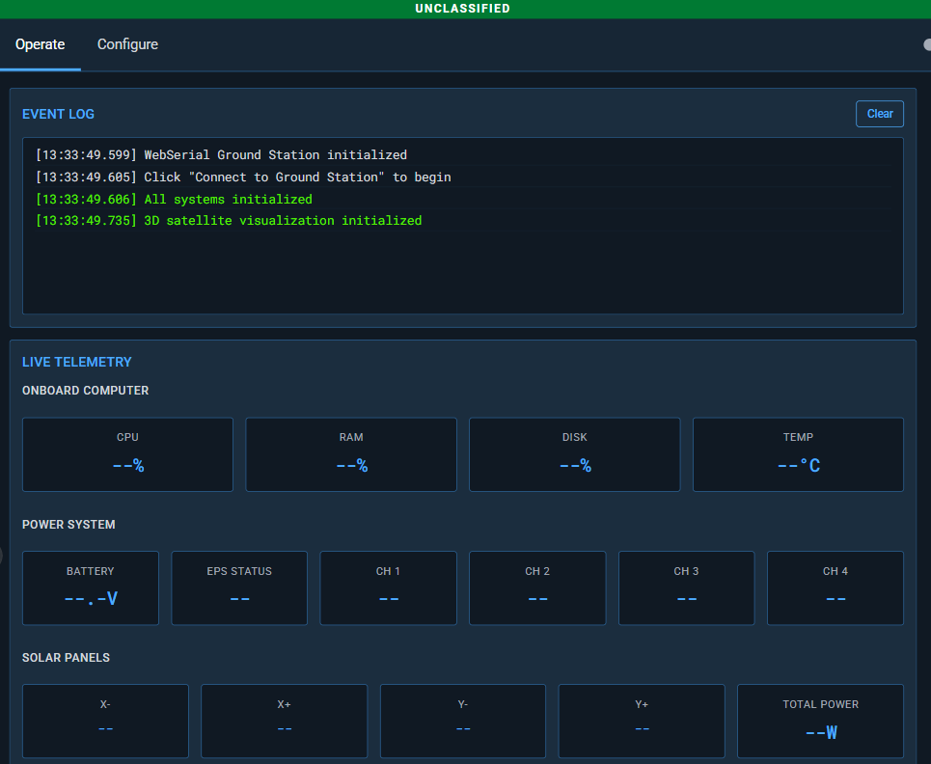This screenshot has height=764, width=931.
Task: Click the EPS STATUS card
Action: pos(239,588)
